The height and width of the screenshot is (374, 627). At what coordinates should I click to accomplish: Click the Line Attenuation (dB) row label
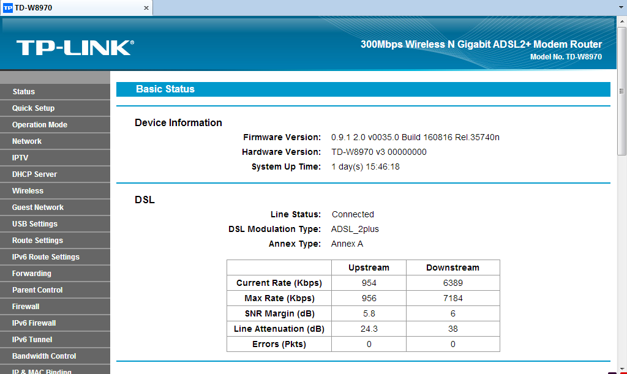tap(279, 329)
